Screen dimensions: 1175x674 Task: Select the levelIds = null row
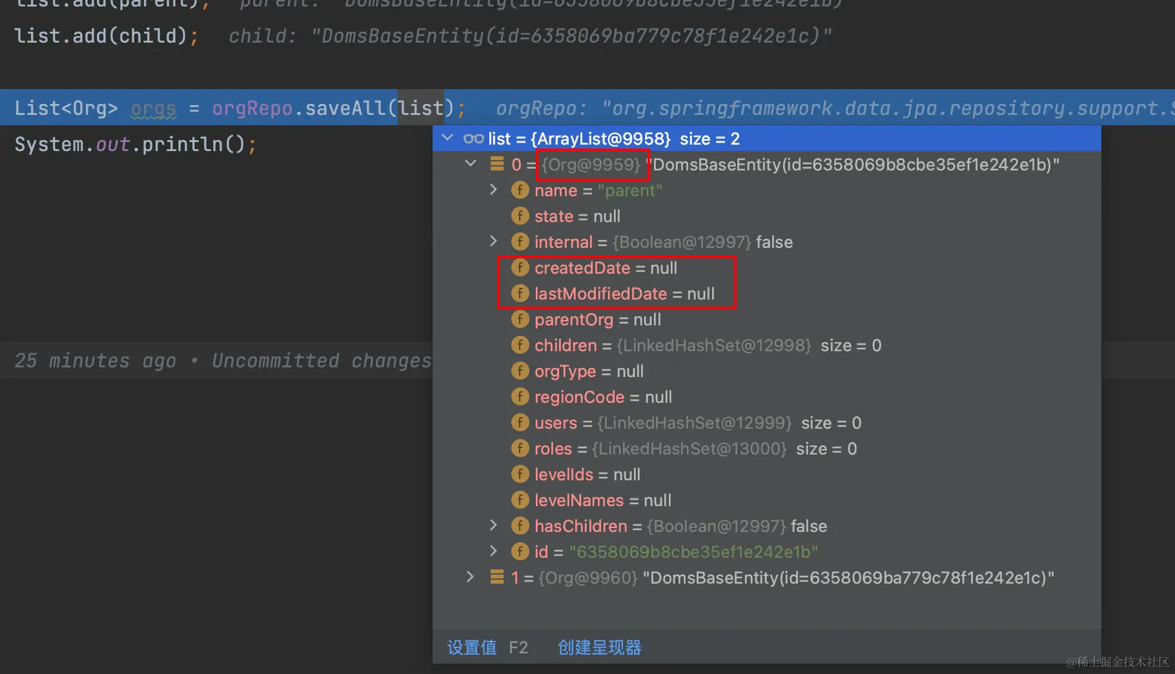(x=767, y=474)
